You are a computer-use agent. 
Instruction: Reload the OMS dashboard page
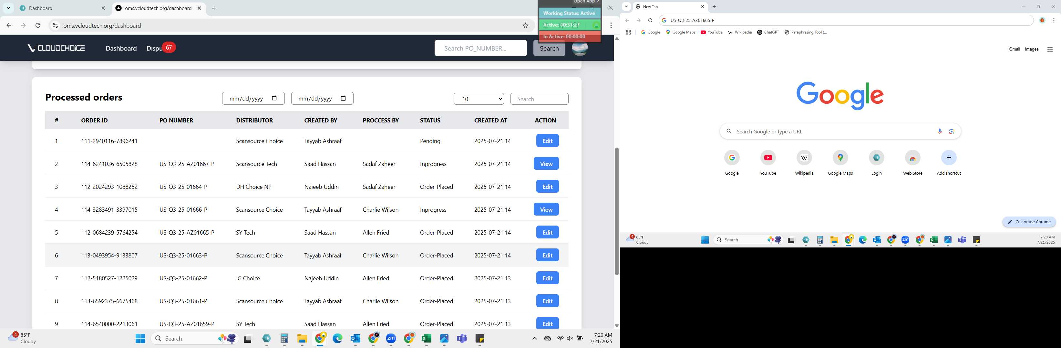[38, 25]
